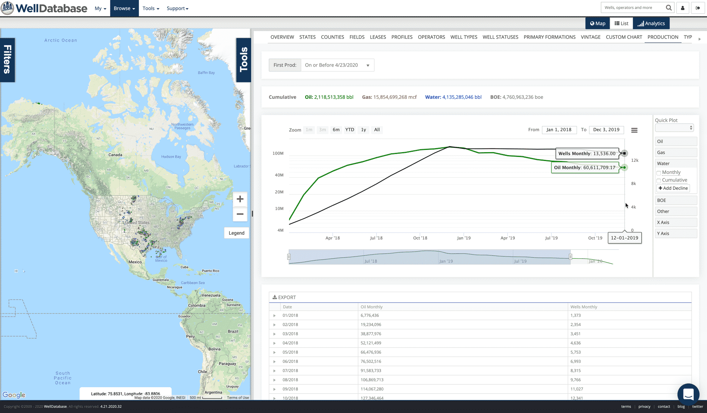Open the privacy link in the footer
Screen dimensions: 707x413
point(644,406)
